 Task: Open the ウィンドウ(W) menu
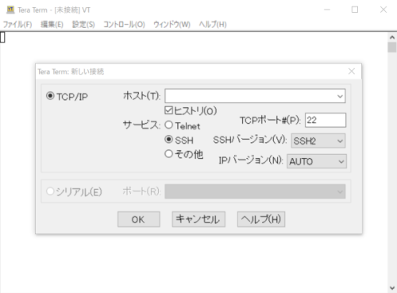pyautogui.click(x=172, y=25)
